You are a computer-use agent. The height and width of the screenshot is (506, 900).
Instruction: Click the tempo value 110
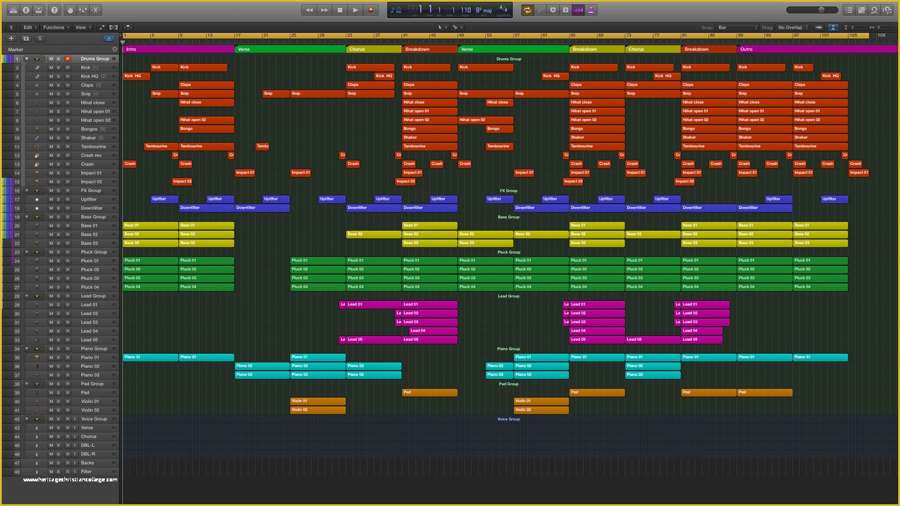(x=466, y=10)
